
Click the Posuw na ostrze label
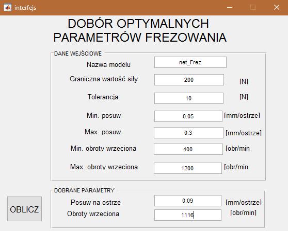tap(95, 202)
